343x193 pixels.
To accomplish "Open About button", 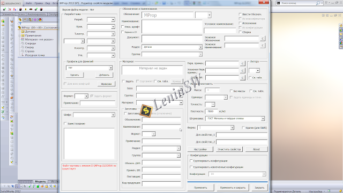I will click(x=256, y=149).
